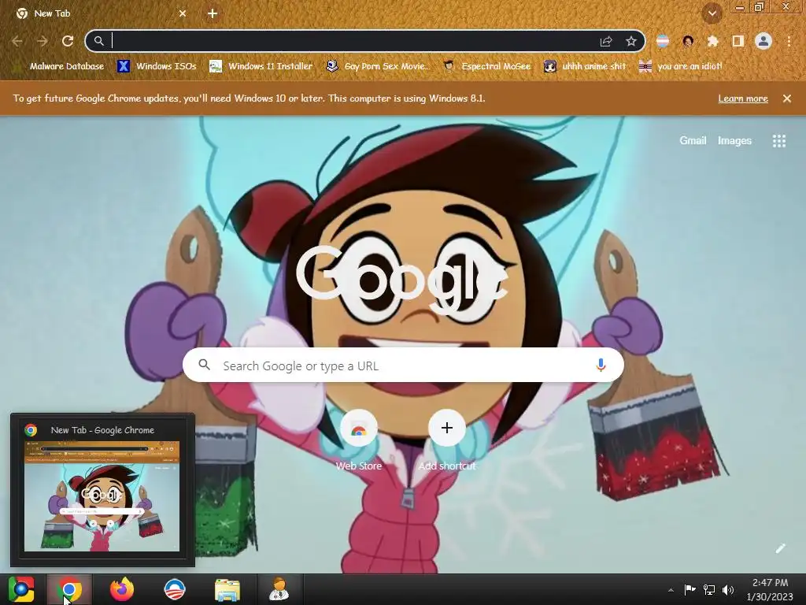The image size is (806, 605).
Task: Open Google Images link
Action: (734, 140)
